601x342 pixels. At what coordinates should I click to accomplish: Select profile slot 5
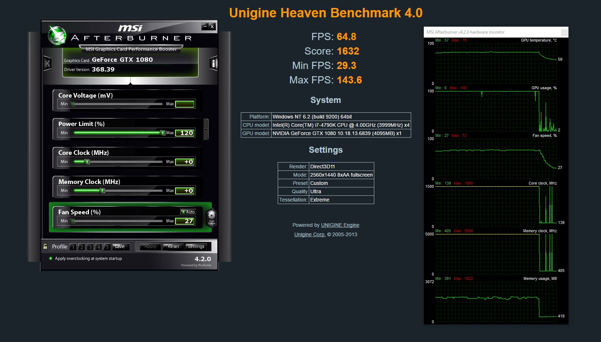coord(107,247)
